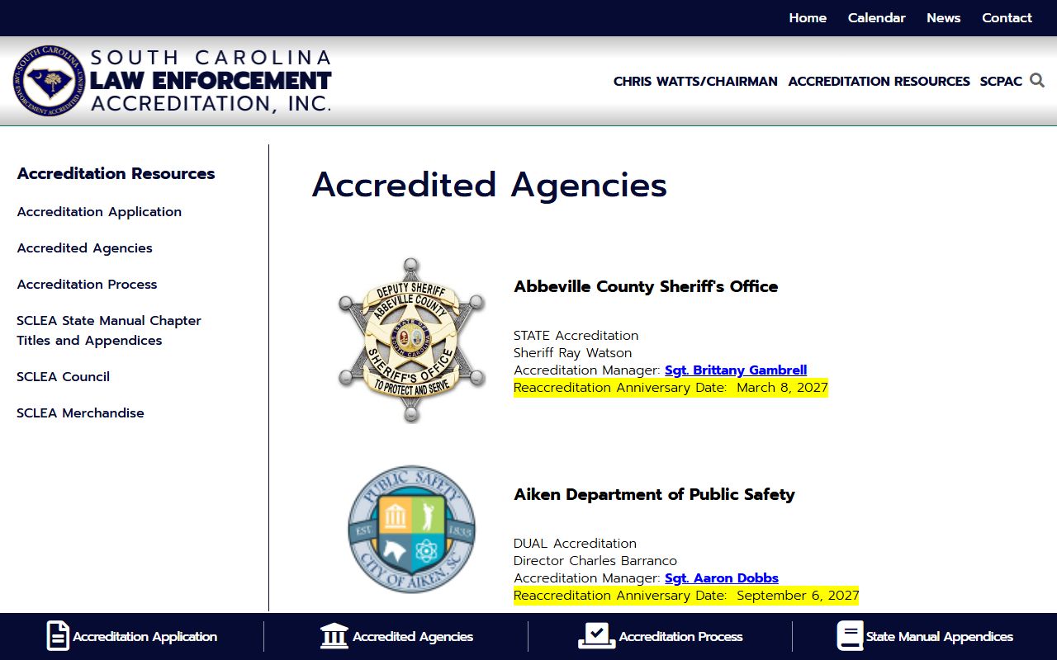
Task: Open the Contact page
Action: pyautogui.click(x=1007, y=17)
